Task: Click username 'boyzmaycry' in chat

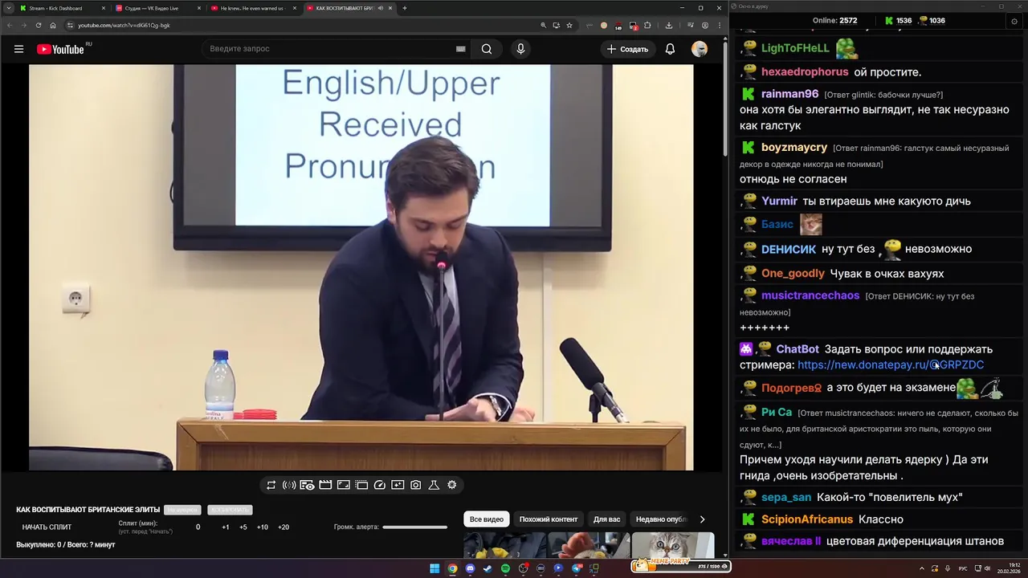Action: click(x=794, y=148)
